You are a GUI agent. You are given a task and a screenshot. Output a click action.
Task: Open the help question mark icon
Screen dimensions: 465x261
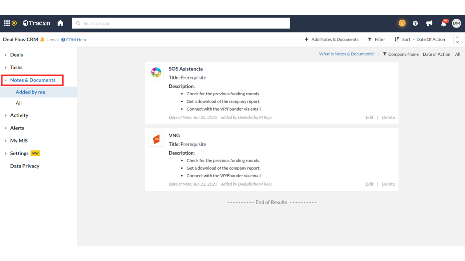click(415, 23)
